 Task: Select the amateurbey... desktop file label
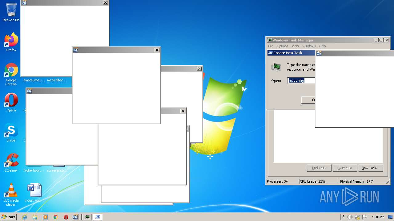(34, 80)
